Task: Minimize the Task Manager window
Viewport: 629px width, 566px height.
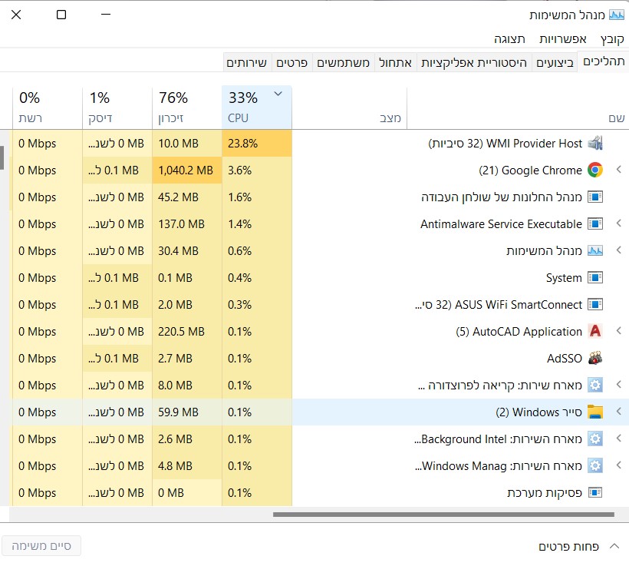Action: coord(106,15)
